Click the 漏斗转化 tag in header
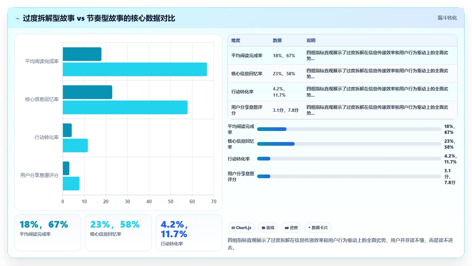Image resolution: width=472 pixels, height=266 pixels. coord(447,18)
